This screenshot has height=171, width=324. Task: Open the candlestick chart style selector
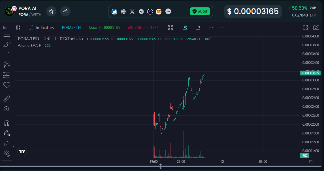[18, 27]
